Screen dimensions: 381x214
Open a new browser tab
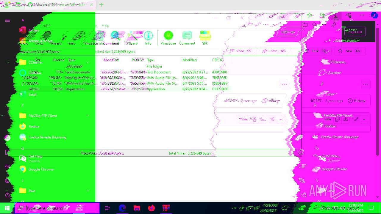(x=101, y=5)
